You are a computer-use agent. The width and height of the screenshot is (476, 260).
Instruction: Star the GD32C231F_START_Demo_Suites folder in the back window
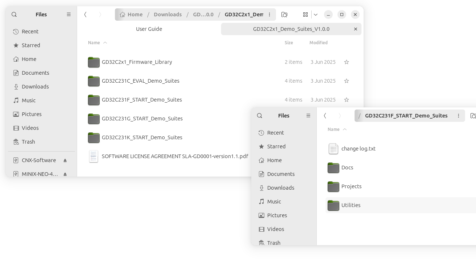tap(347, 100)
